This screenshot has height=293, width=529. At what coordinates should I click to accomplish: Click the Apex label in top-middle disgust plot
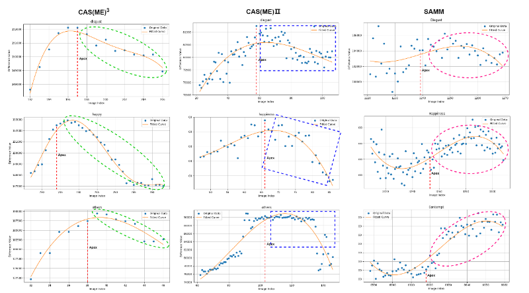(262, 60)
